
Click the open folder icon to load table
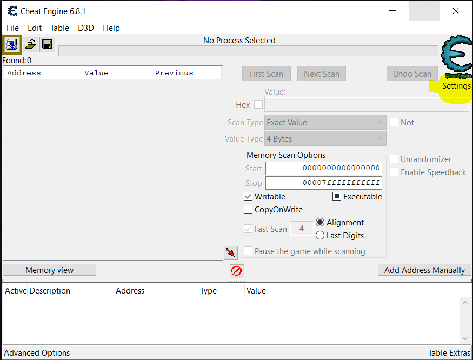coord(30,45)
